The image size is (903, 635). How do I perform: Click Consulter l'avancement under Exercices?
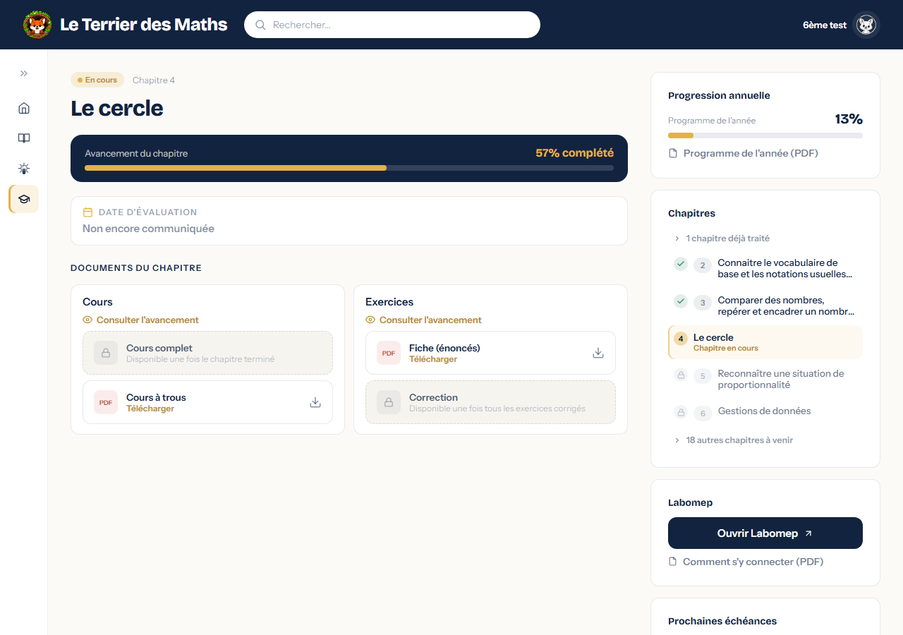click(x=430, y=320)
